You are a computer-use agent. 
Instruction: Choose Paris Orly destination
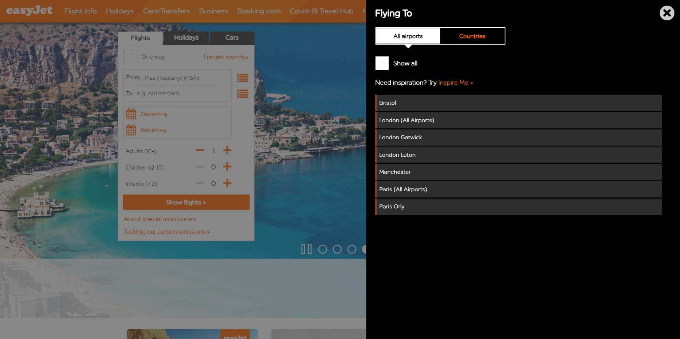[519, 207]
